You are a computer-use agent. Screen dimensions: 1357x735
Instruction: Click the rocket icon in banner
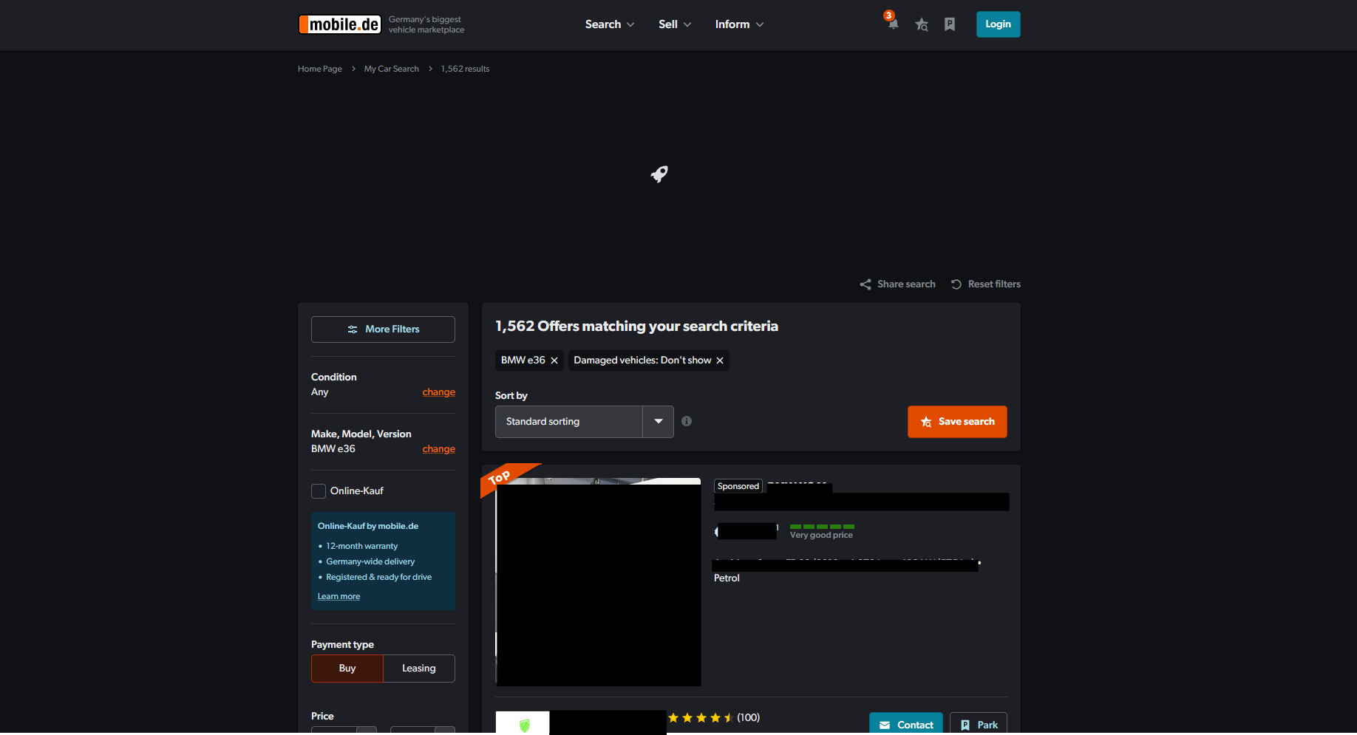(659, 174)
